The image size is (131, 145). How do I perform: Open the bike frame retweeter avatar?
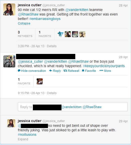pyautogui.click(x=82, y=34)
